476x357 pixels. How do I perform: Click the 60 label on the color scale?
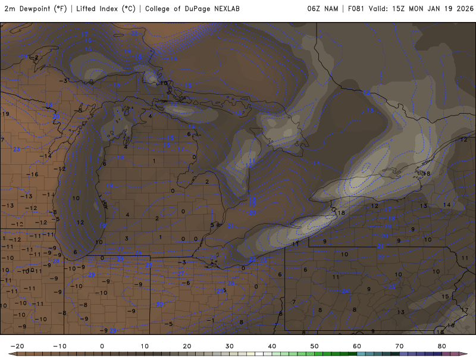coord(357,346)
